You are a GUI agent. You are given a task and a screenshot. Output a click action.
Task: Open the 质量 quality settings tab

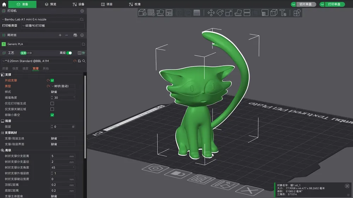coord(5,69)
